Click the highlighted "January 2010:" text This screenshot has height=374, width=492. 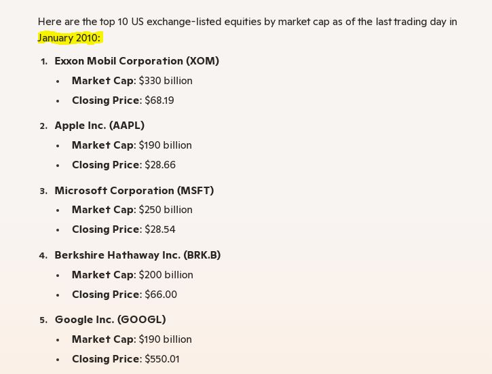[69, 38]
